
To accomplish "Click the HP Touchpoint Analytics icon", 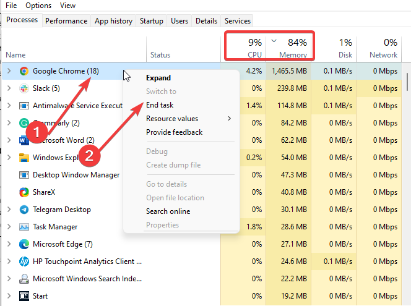I will 24,261.
